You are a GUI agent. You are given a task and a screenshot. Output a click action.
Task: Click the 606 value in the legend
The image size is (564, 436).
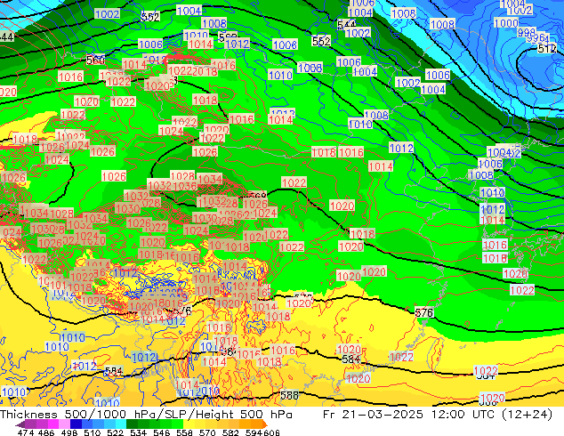[x=271, y=432]
